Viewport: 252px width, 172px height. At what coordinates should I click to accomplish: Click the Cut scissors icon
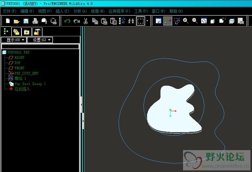click(86, 21)
